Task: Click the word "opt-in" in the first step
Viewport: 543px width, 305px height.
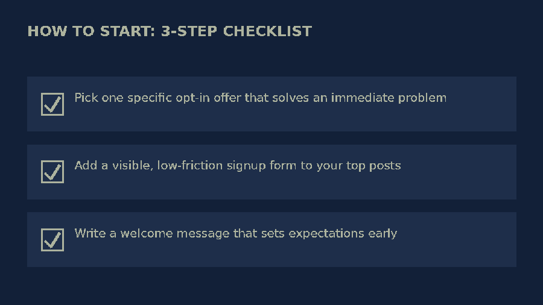Action: click(192, 98)
